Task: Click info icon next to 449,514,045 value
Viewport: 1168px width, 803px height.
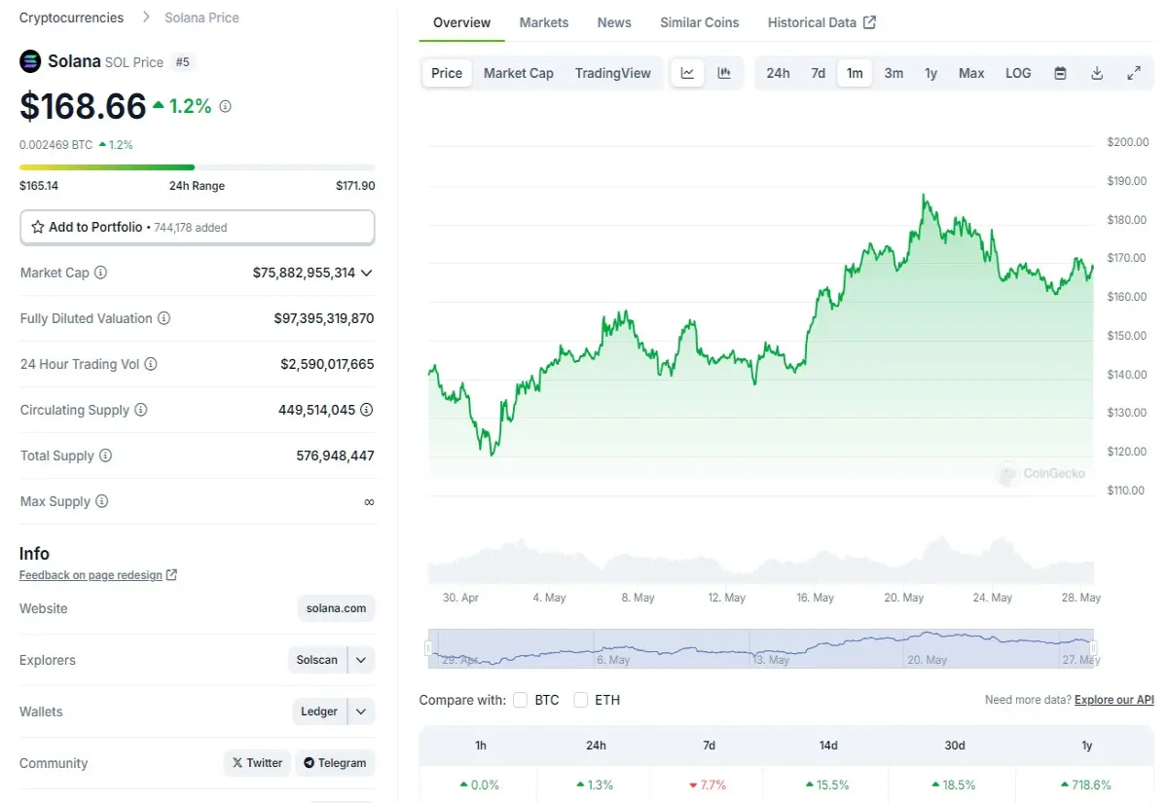Action: click(x=367, y=410)
